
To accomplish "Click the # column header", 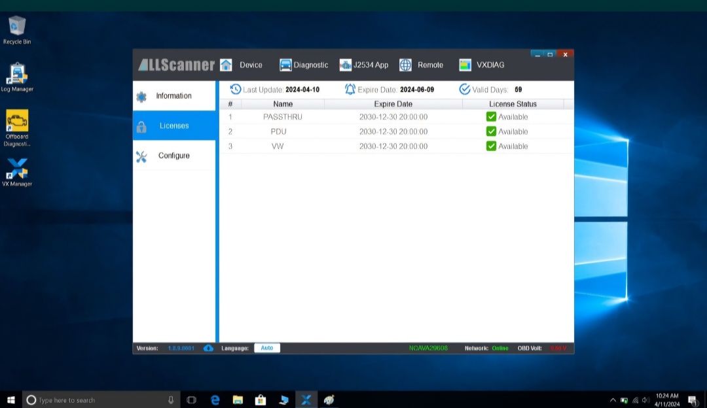I will pyautogui.click(x=230, y=104).
